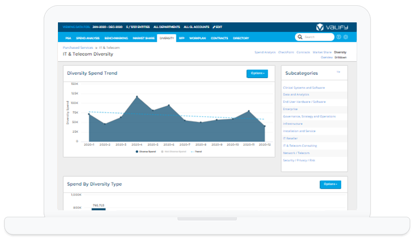The width and height of the screenshot is (414, 239).
Task: Toggle Diverse Spend legend item
Action: point(146,152)
